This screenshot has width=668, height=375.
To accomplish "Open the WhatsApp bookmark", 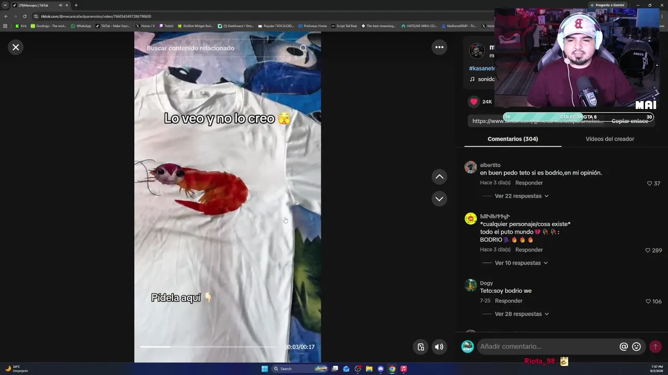I will coord(81,26).
